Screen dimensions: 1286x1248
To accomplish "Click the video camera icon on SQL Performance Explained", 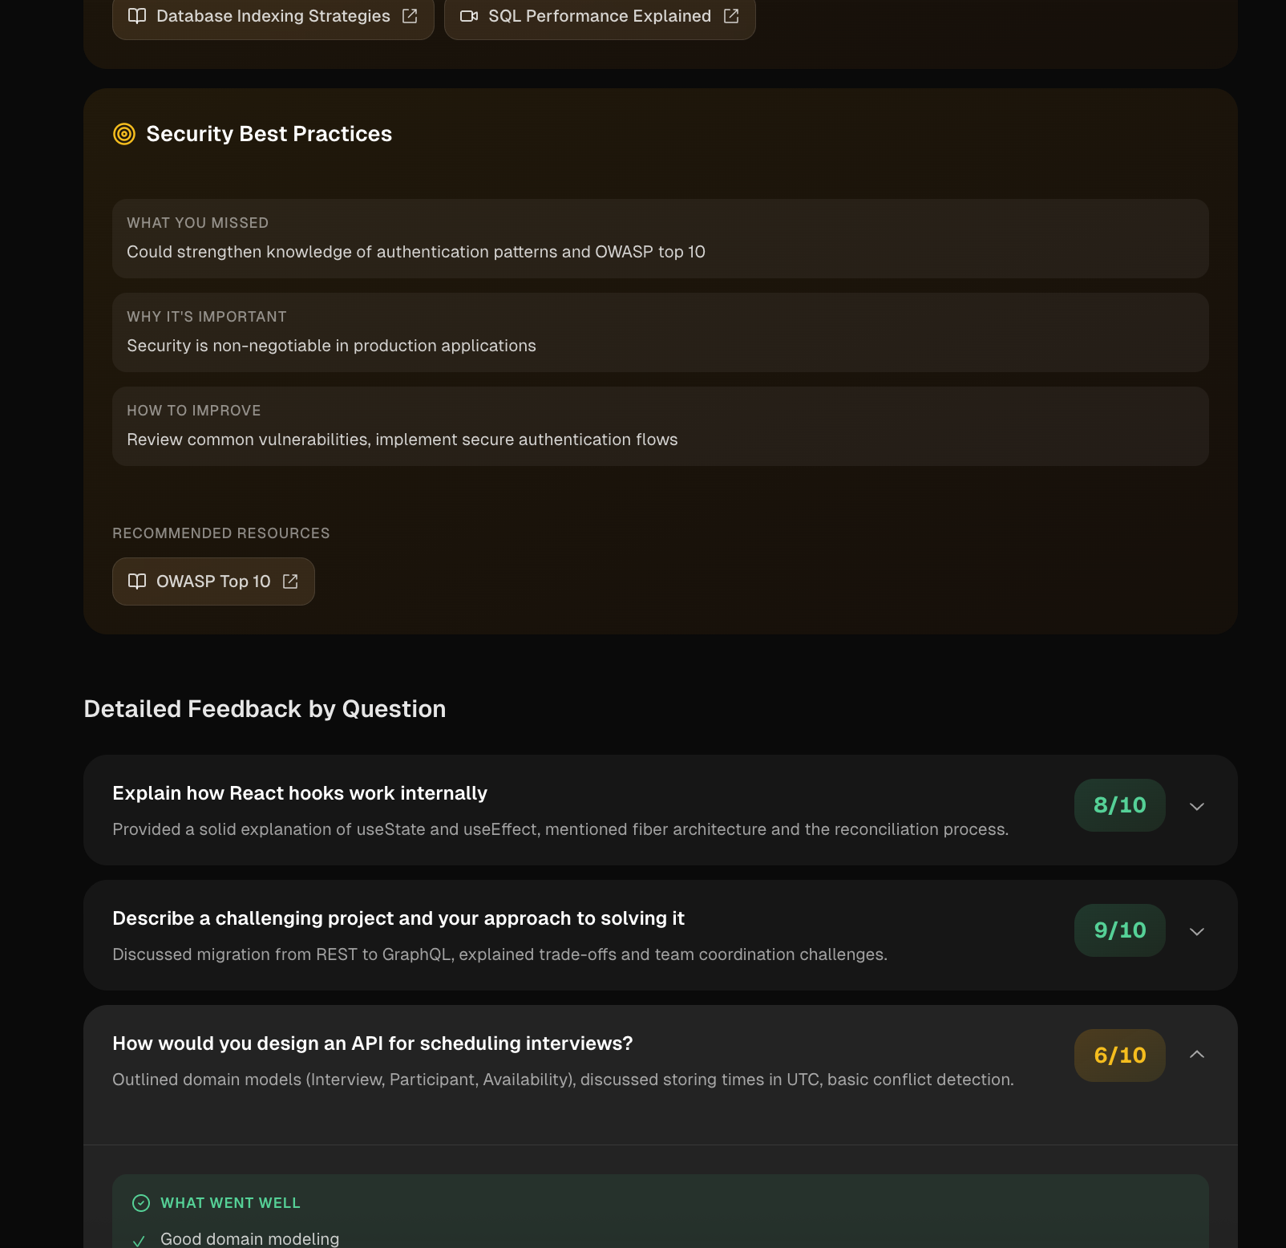I will (469, 14).
